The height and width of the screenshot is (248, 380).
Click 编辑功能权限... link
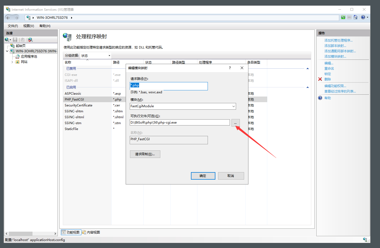point(335,86)
